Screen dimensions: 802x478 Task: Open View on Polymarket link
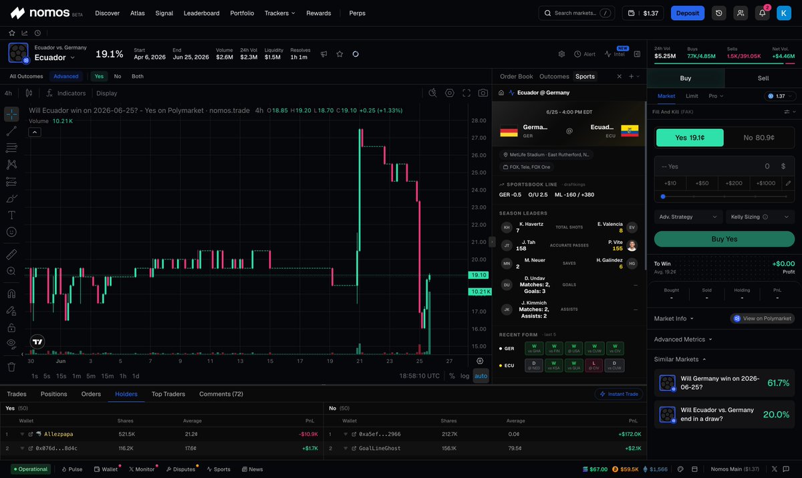click(x=762, y=319)
